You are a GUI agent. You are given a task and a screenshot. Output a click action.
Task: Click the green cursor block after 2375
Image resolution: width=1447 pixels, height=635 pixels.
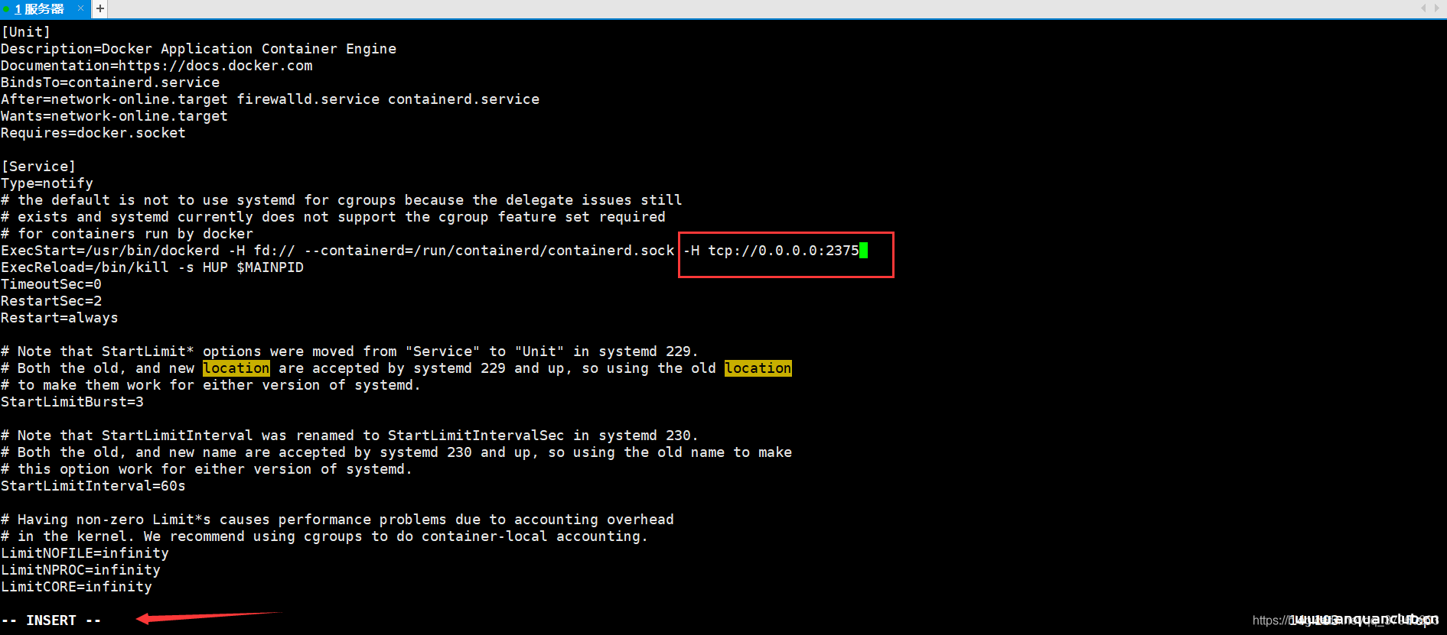point(863,251)
